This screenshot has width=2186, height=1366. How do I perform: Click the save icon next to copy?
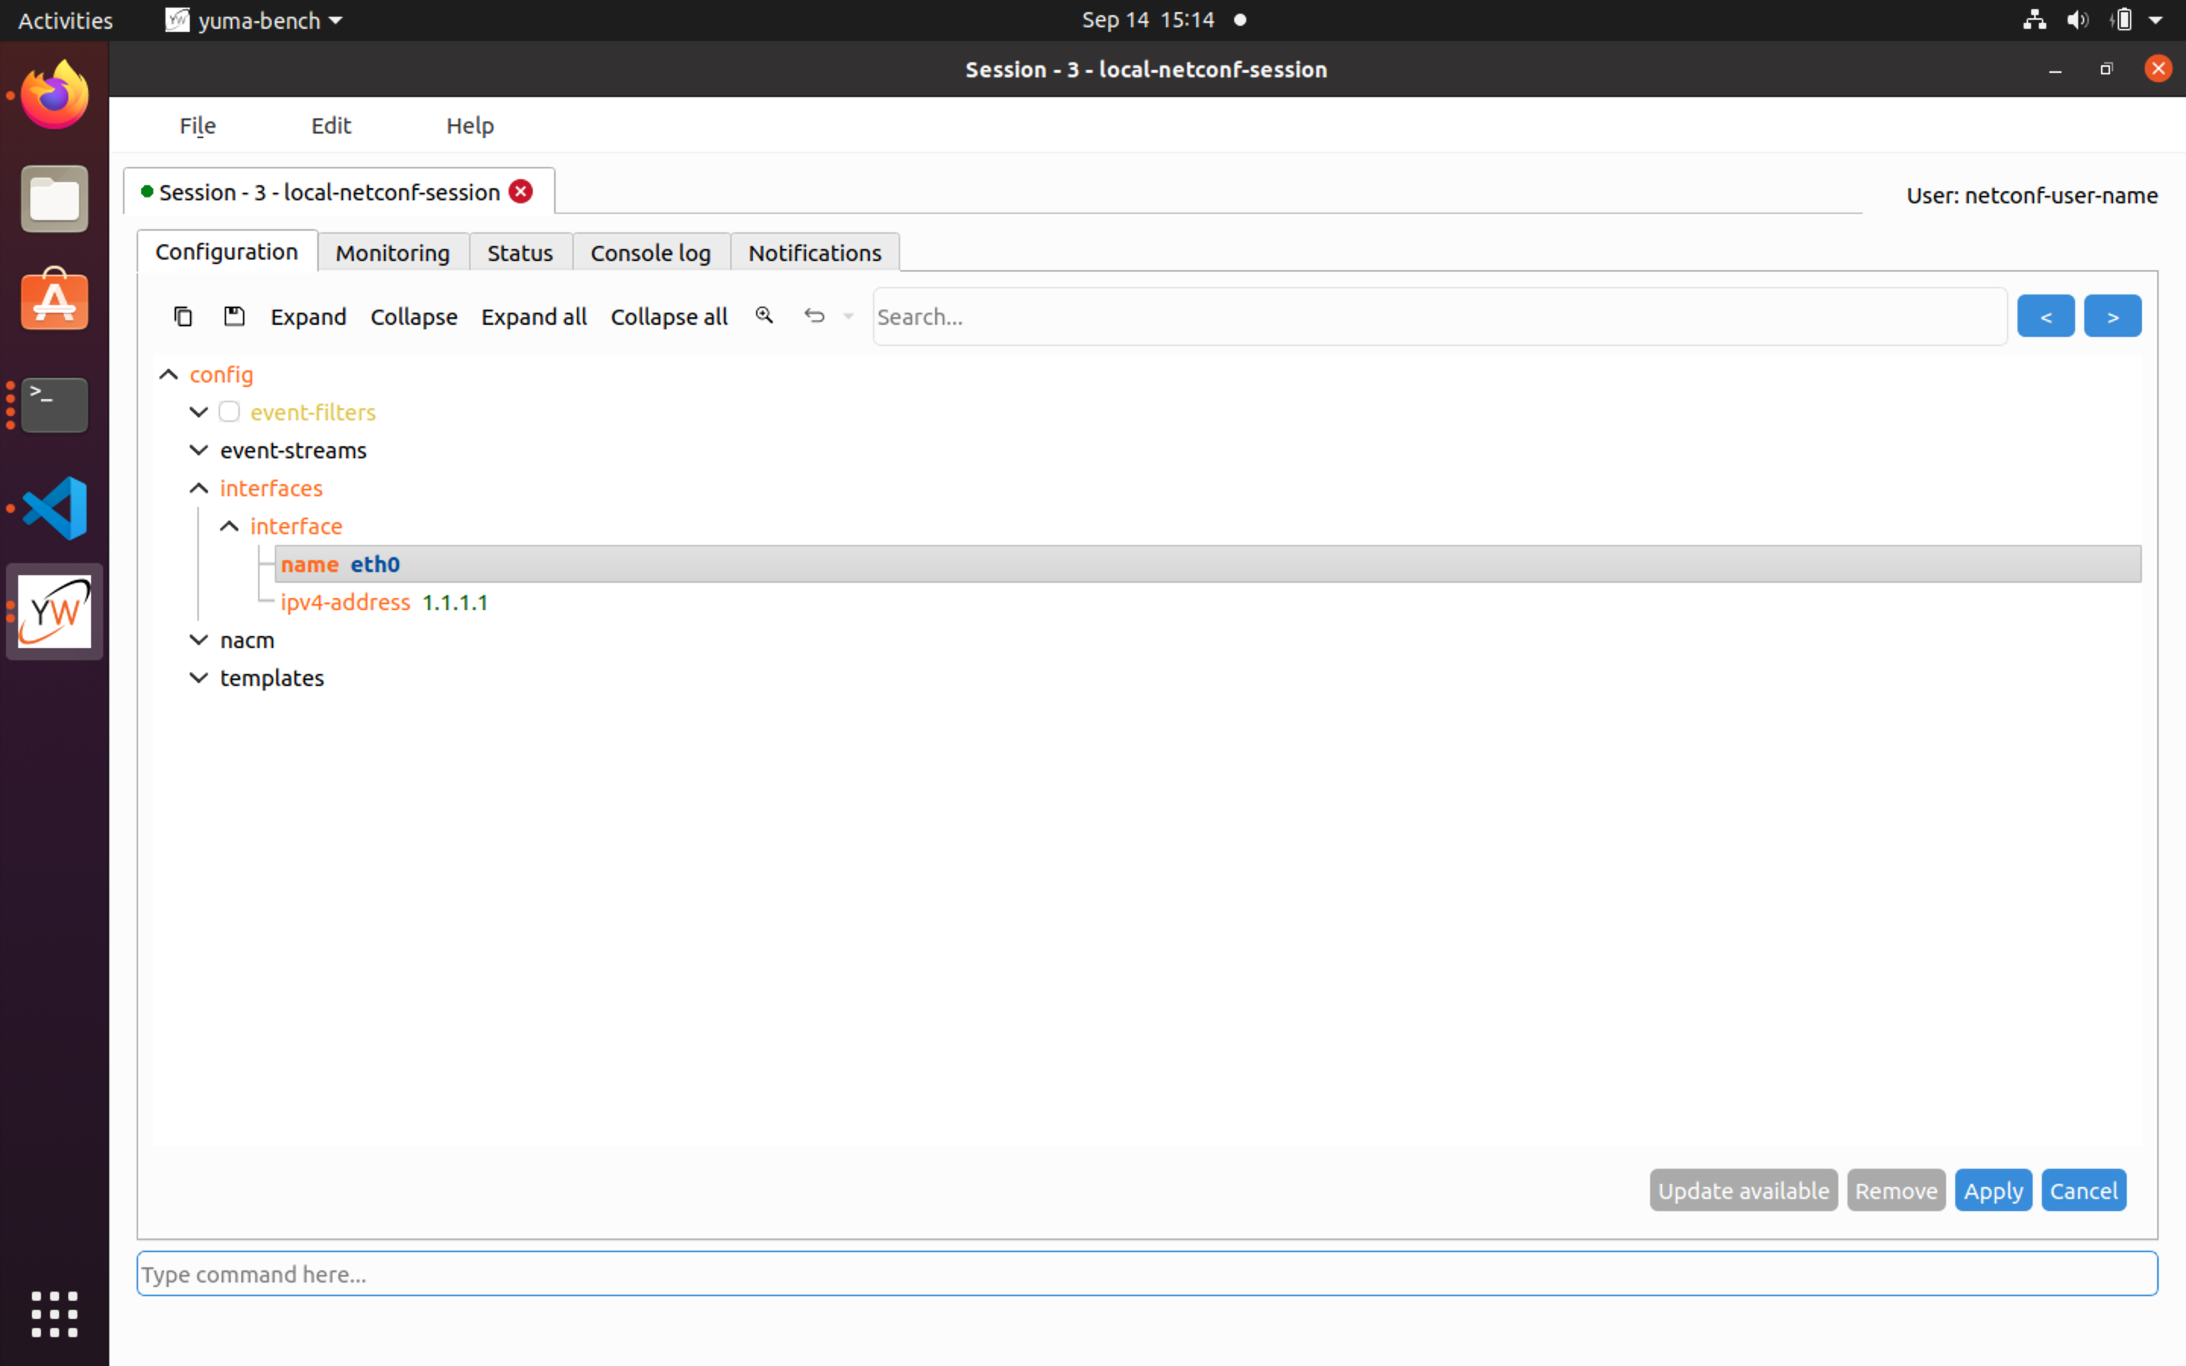[234, 316]
